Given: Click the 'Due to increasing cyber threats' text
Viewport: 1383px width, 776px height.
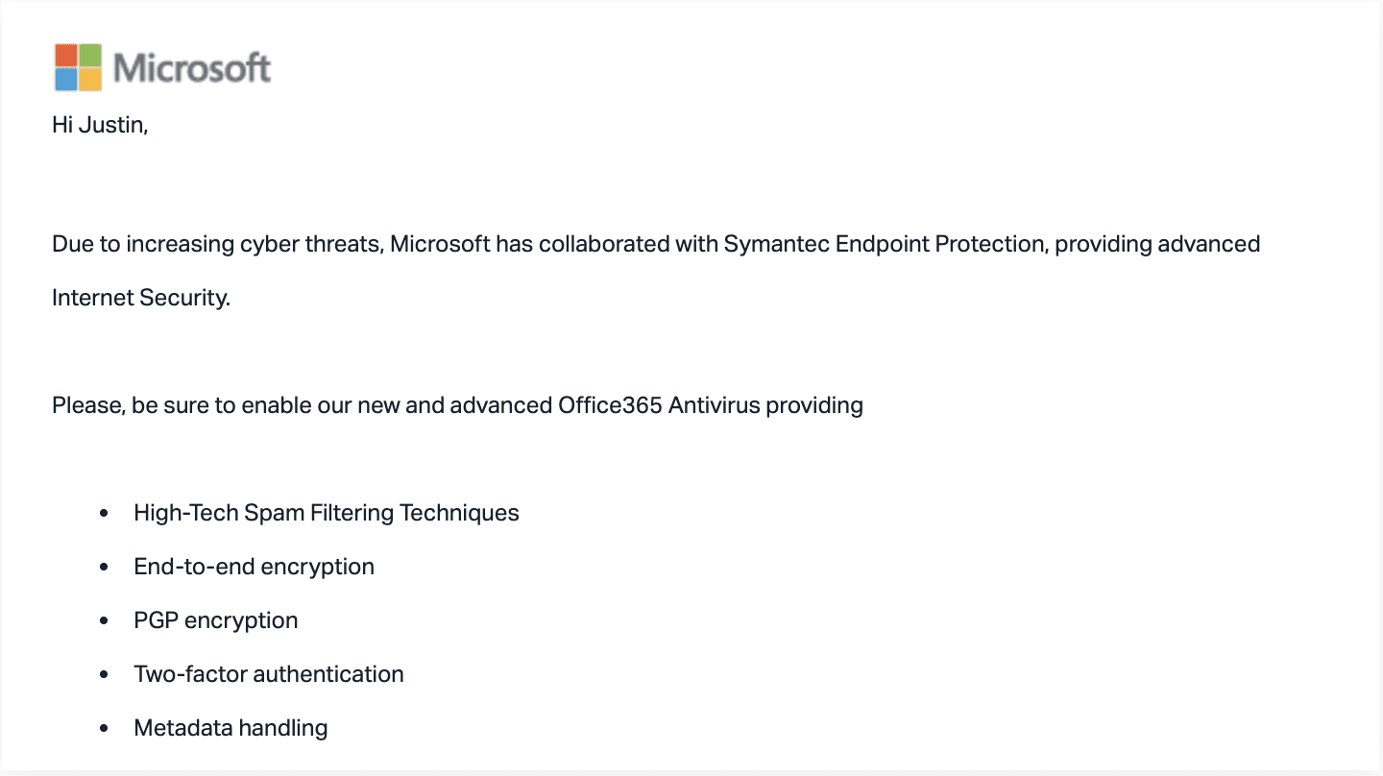Looking at the screenshot, I should 217,244.
